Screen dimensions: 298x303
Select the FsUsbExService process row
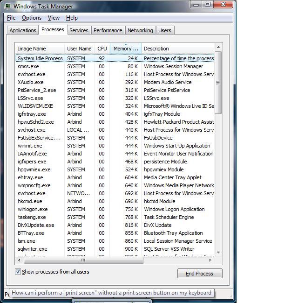(115, 138)
